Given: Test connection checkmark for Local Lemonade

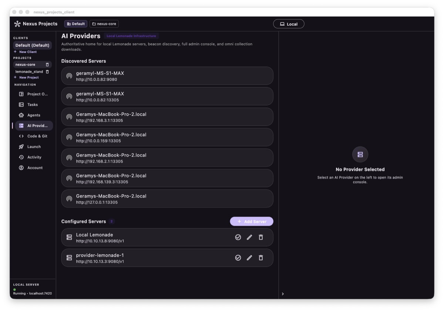Looking at the screenshot, I should pyautogui.click(x=238, y=237).
